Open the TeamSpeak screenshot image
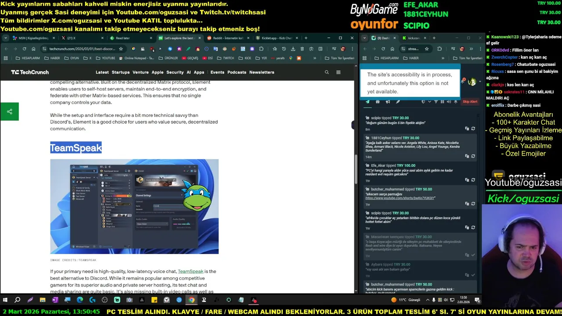 (x=134, y=206)
